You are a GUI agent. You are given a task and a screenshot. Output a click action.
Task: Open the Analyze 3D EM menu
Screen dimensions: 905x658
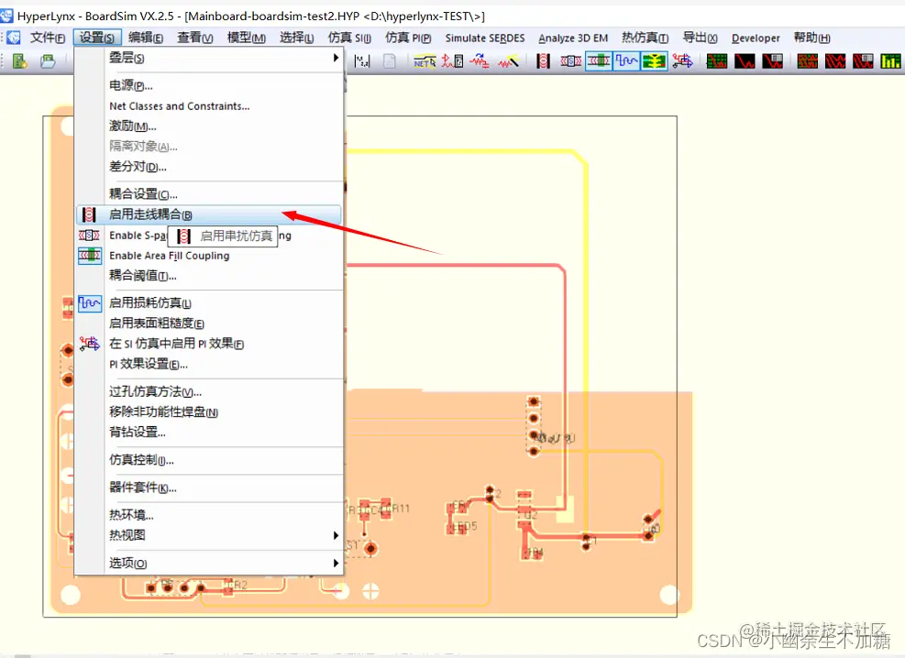573,38
